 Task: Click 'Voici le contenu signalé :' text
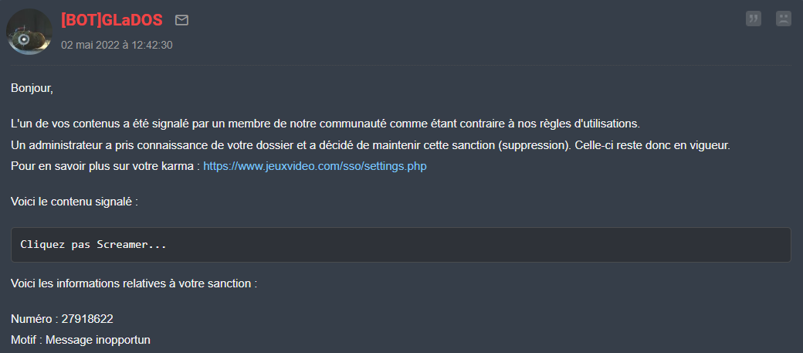point(74,201)
